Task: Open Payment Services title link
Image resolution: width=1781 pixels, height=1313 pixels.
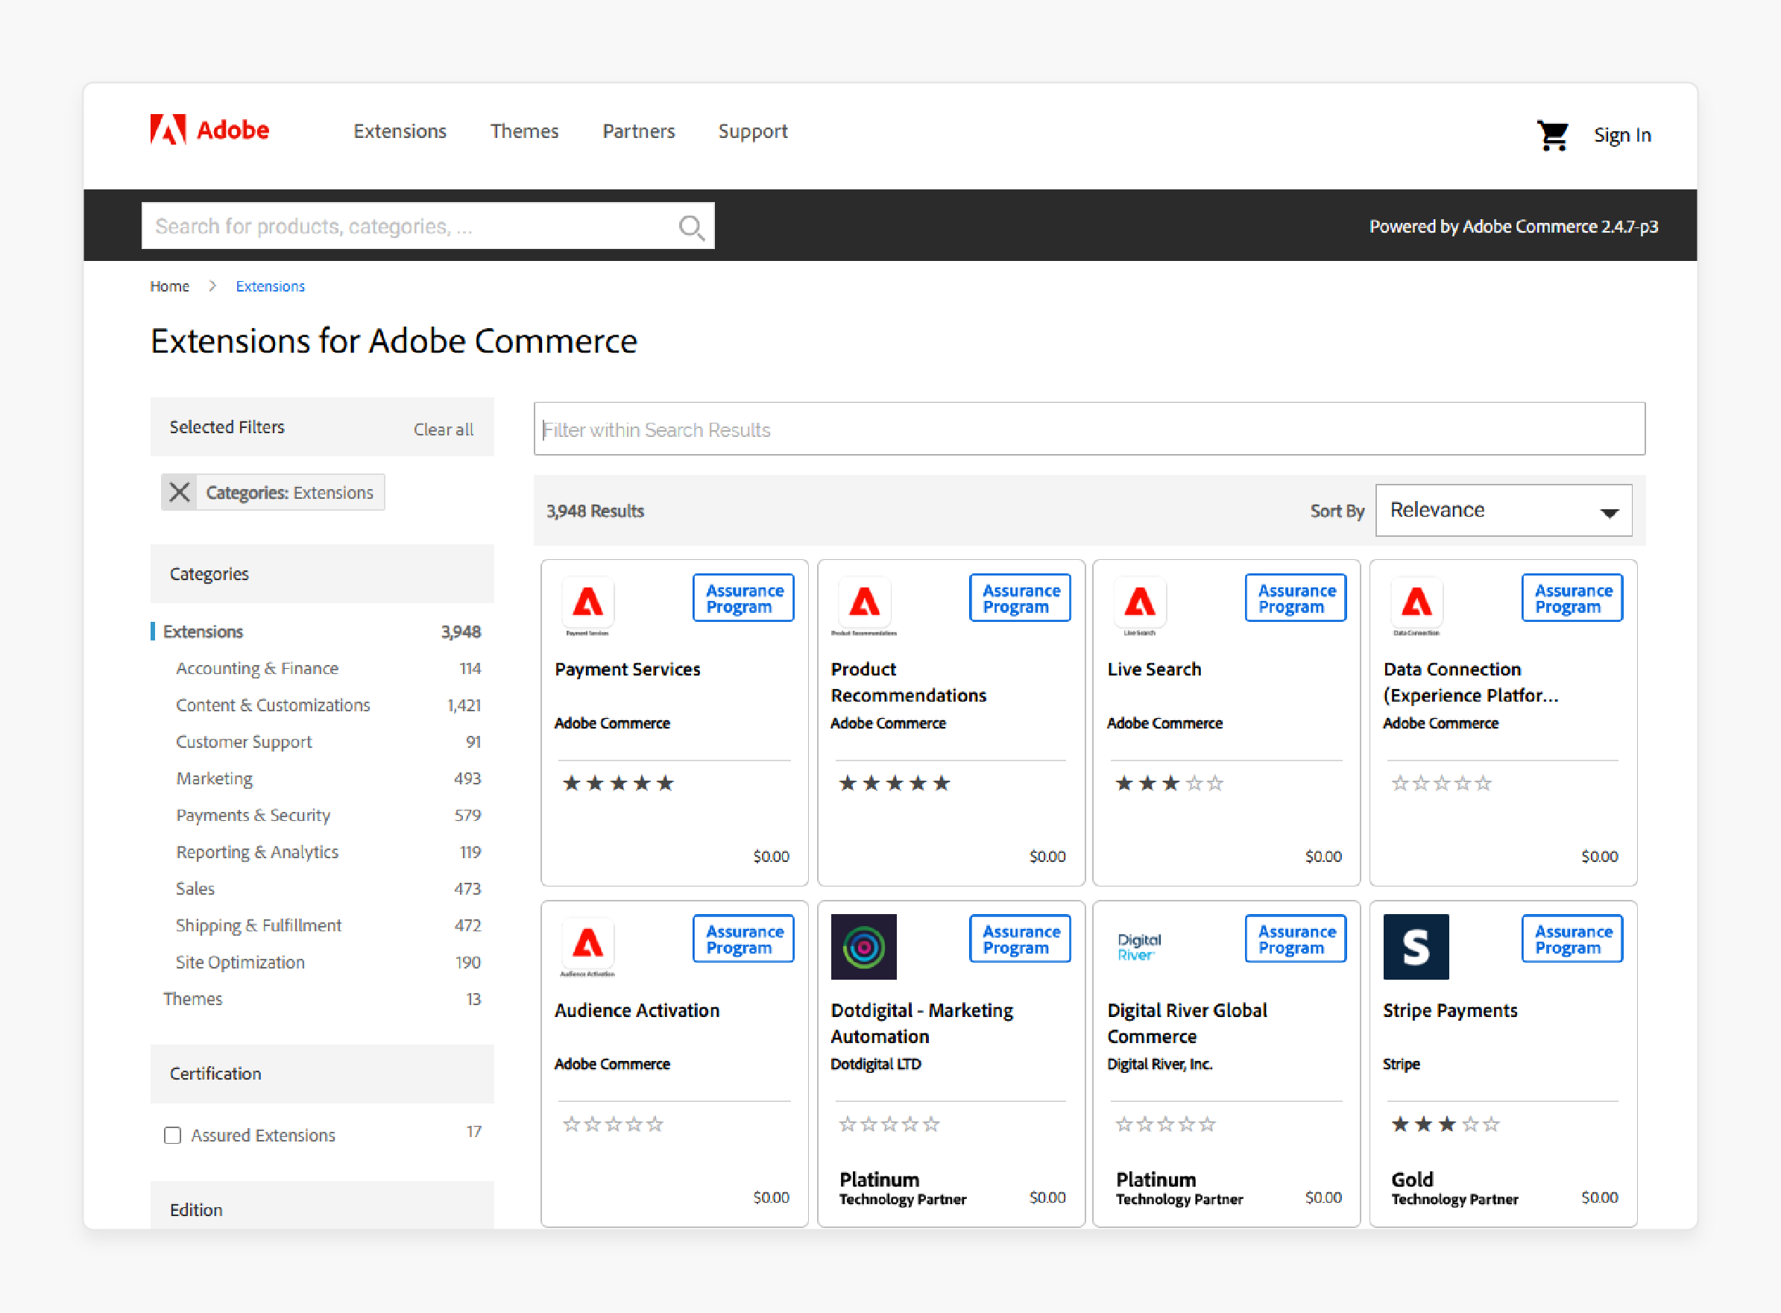Action: [x=628, y=670]
